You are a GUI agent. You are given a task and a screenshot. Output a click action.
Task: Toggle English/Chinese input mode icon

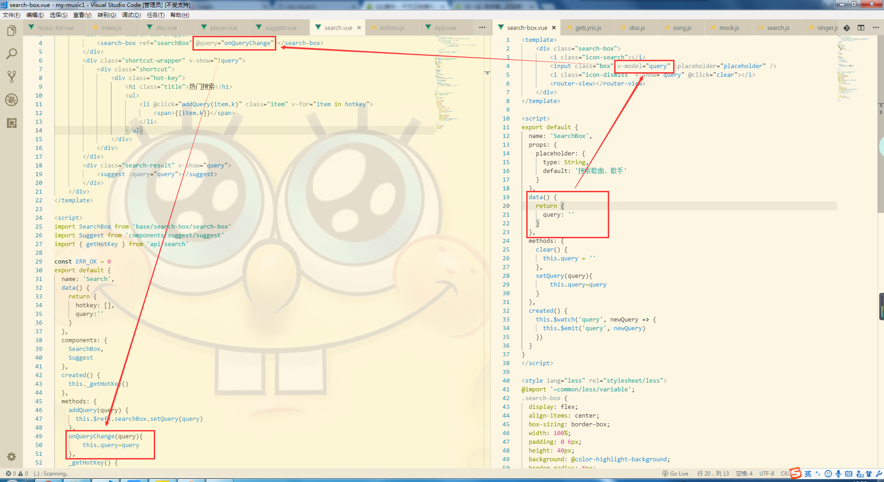pos(808,474)
